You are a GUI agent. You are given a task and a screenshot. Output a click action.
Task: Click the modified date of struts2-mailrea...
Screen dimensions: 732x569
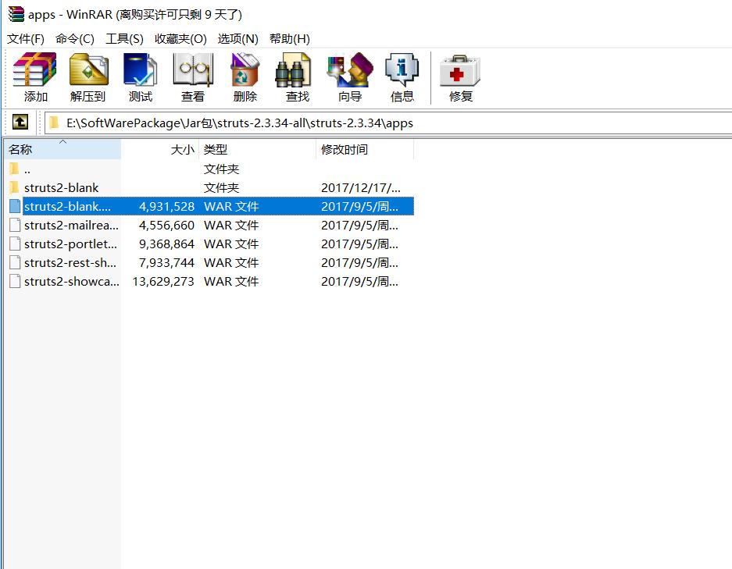(359, 225)
